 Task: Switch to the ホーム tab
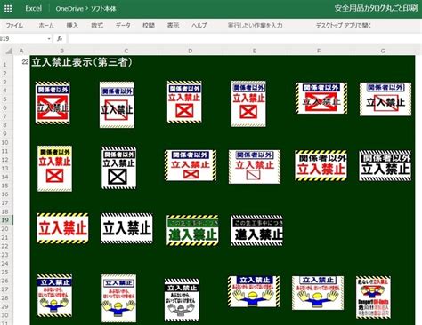[46, 26]
